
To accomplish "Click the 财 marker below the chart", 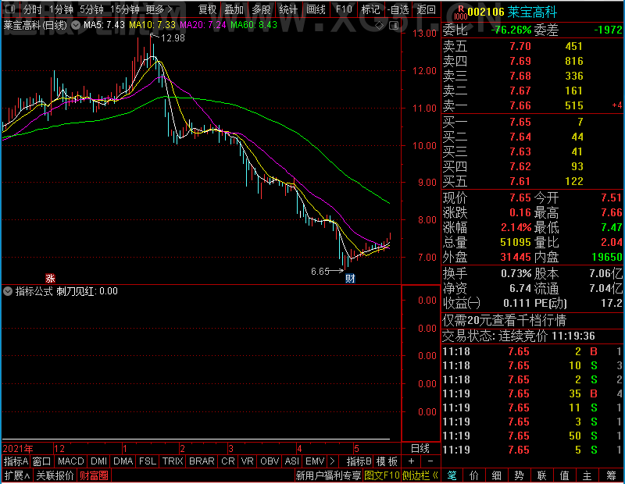I will [x=350, y=278].
